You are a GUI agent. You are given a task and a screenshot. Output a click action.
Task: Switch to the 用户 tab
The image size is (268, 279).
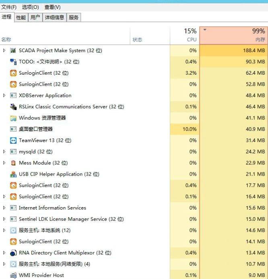35,18
